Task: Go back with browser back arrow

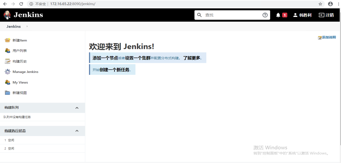Action: pos(5,4)
